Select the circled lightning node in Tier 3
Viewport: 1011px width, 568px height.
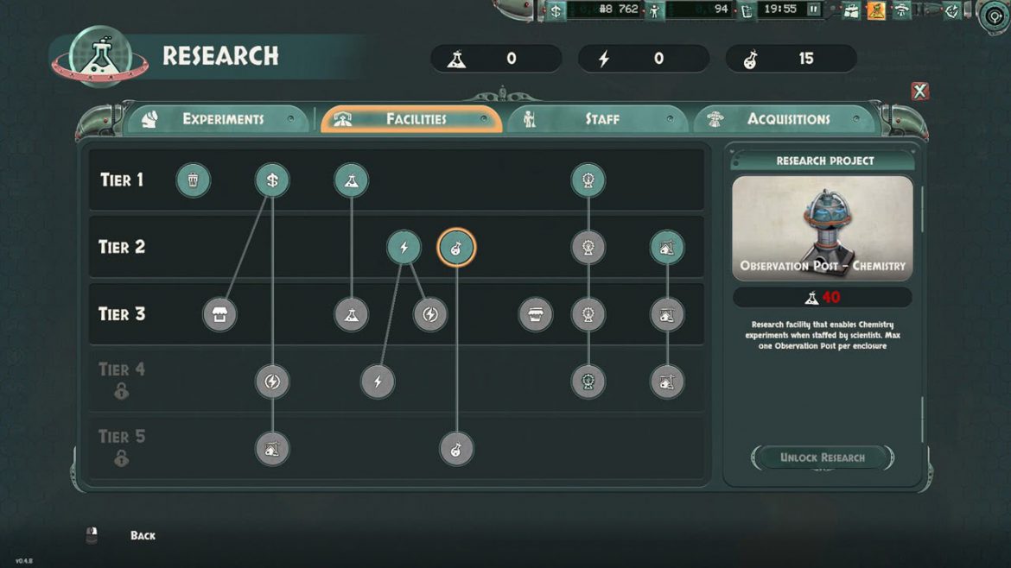click(x=430, y=314)
